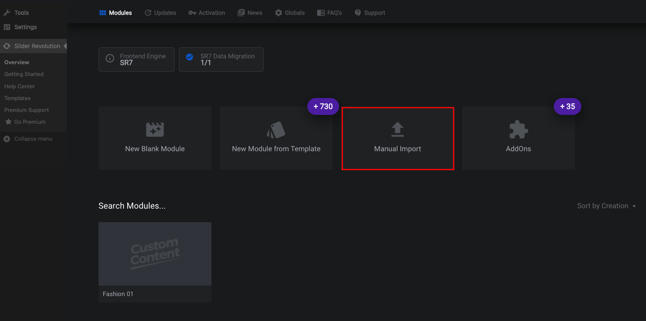646x321 pixels.
Task: Open the Globals tab
Action: click(x=290, y=13)
